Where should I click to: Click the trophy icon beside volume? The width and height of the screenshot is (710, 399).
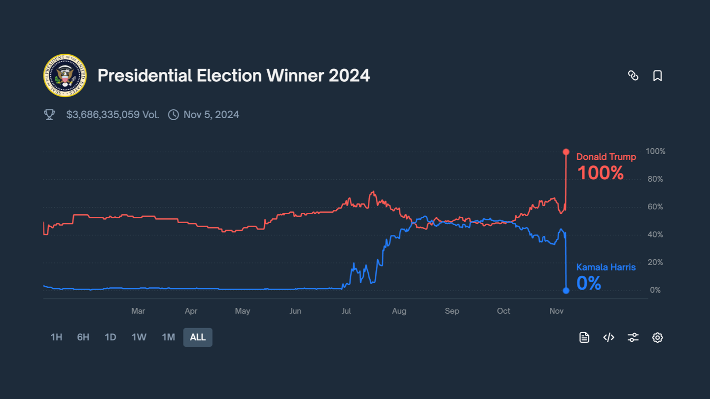(x=49, y=115)
